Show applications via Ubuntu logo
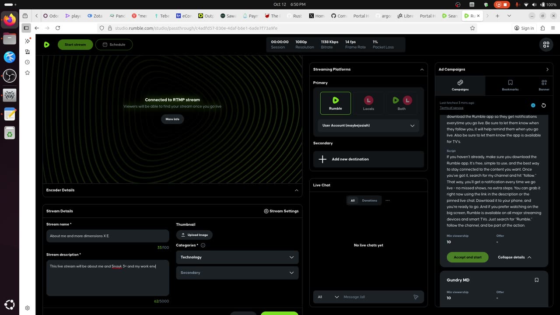This screenshot has width=560, height=315. coord(10,304)
